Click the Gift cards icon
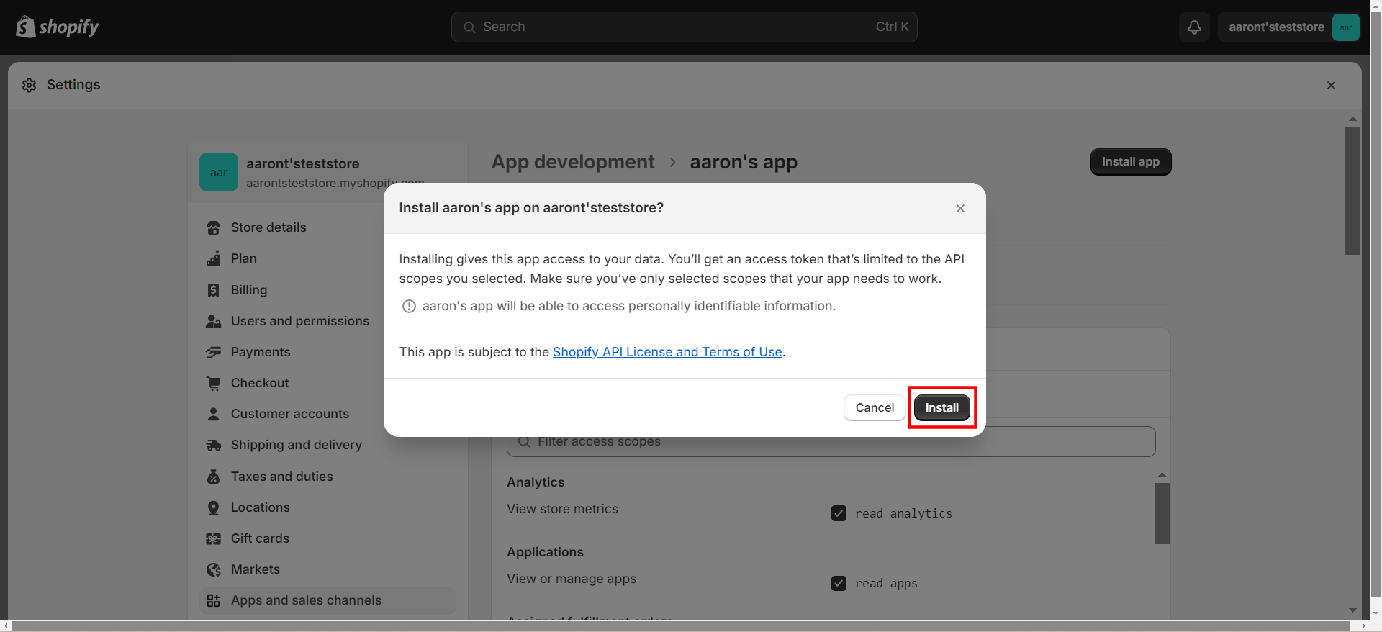1382x632 pixels. click(x=214, y=538)
